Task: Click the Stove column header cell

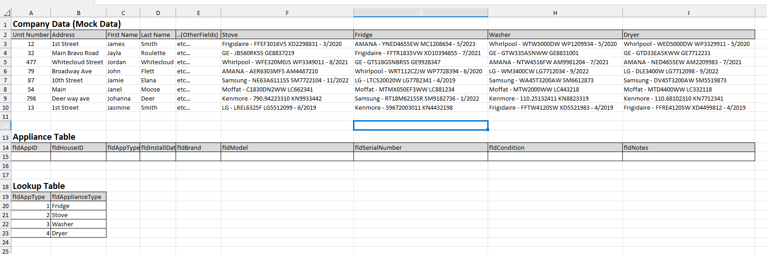Action: [287, 35]
